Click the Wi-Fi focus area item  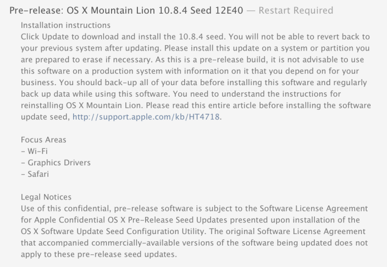(34, 151)
